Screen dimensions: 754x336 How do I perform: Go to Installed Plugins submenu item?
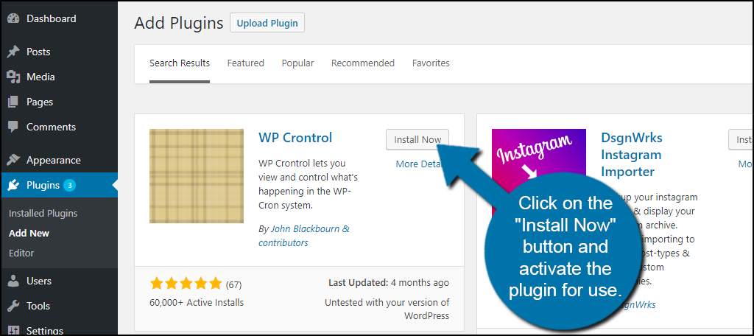pyautogui.click(x=43, y=213)
